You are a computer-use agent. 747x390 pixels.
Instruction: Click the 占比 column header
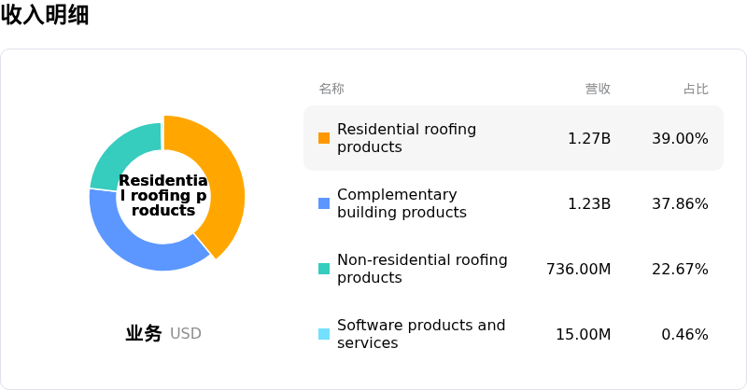tap(696, 89)
